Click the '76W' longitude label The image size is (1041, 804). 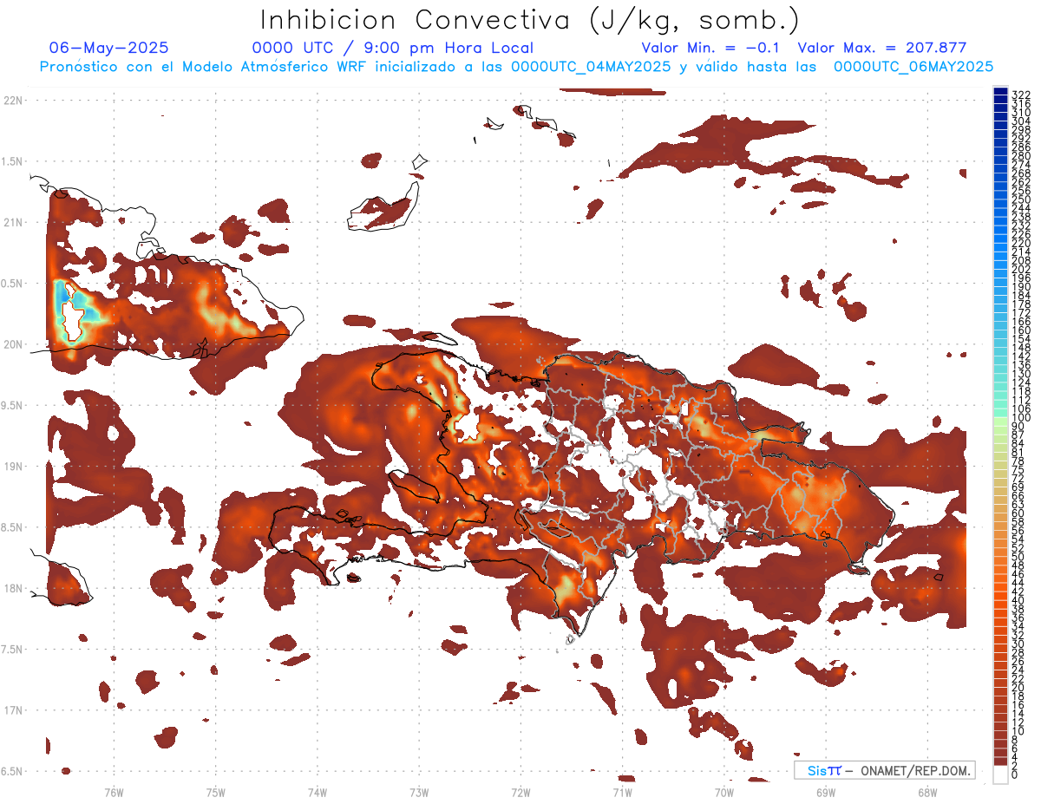[x=114, y=792]
